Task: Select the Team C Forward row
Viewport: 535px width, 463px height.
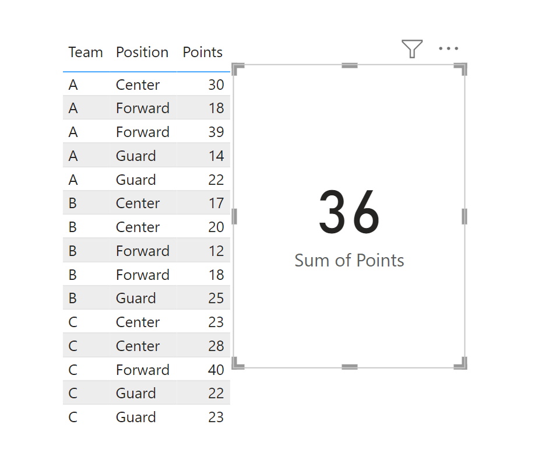Action: (146, 370)
